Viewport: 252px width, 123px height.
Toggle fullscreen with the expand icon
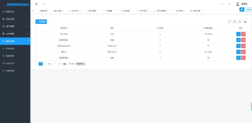coord(229,4)
